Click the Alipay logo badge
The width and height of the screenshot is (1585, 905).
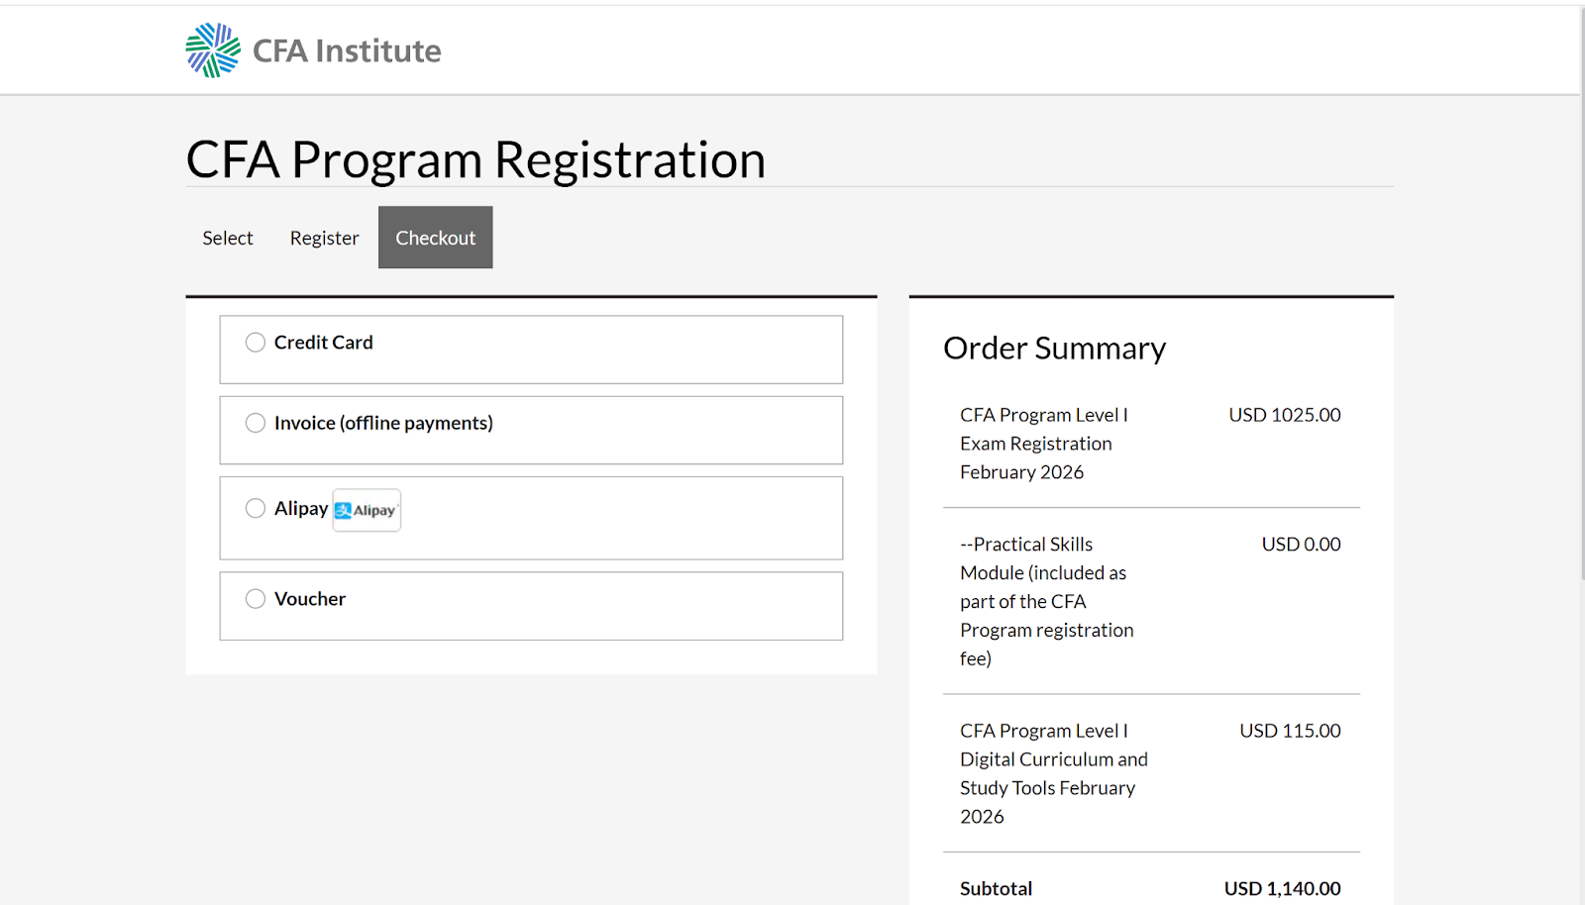point(367,510)
